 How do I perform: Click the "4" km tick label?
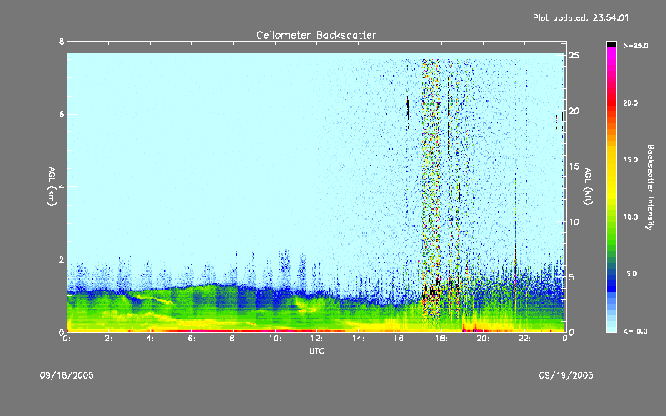click(x=62, y=186)
